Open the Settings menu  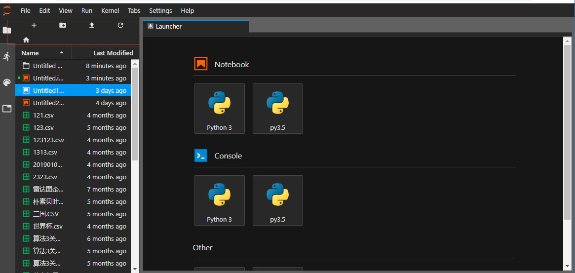(x=160, y=11)
